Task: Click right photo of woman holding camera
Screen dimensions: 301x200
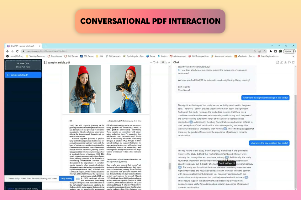Action: coord(125,89)
